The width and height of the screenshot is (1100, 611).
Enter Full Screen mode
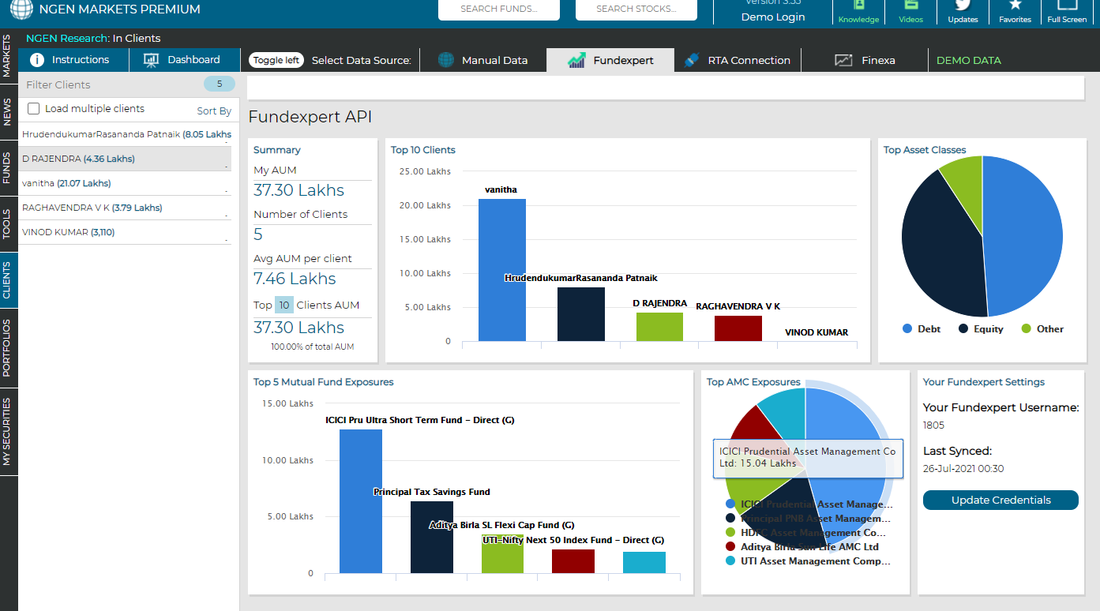(1067, 6)
